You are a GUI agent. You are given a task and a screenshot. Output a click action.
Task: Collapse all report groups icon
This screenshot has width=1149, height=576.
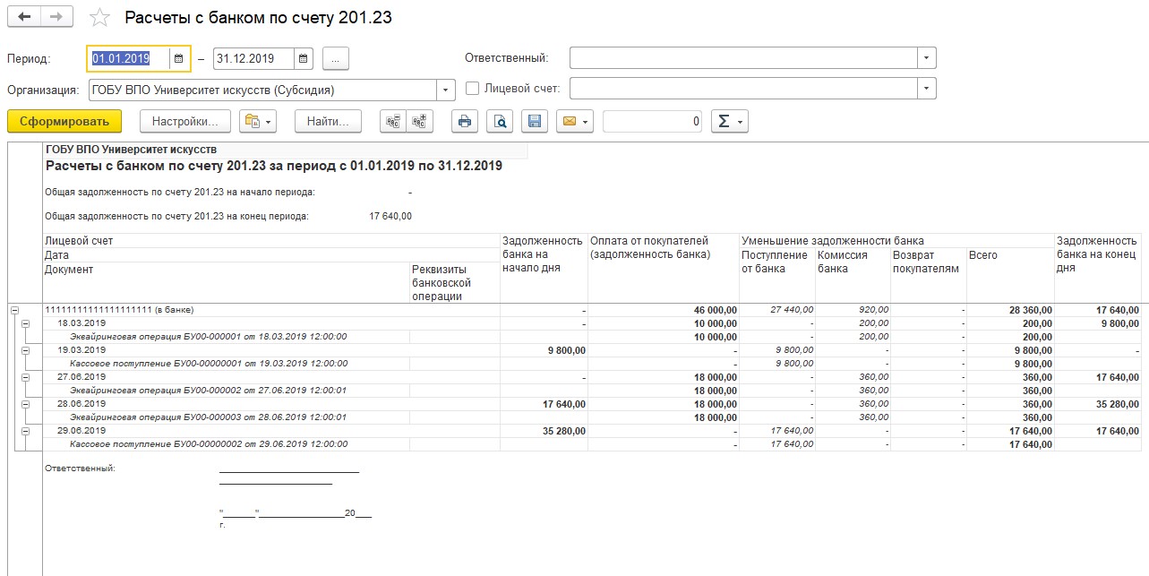click(x=393, y=121)
